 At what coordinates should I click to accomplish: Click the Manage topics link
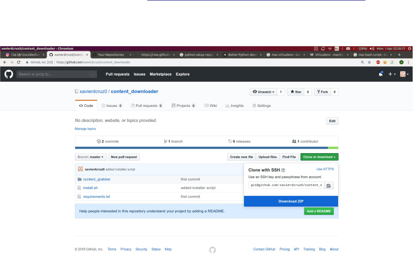(x=85, y=129)
